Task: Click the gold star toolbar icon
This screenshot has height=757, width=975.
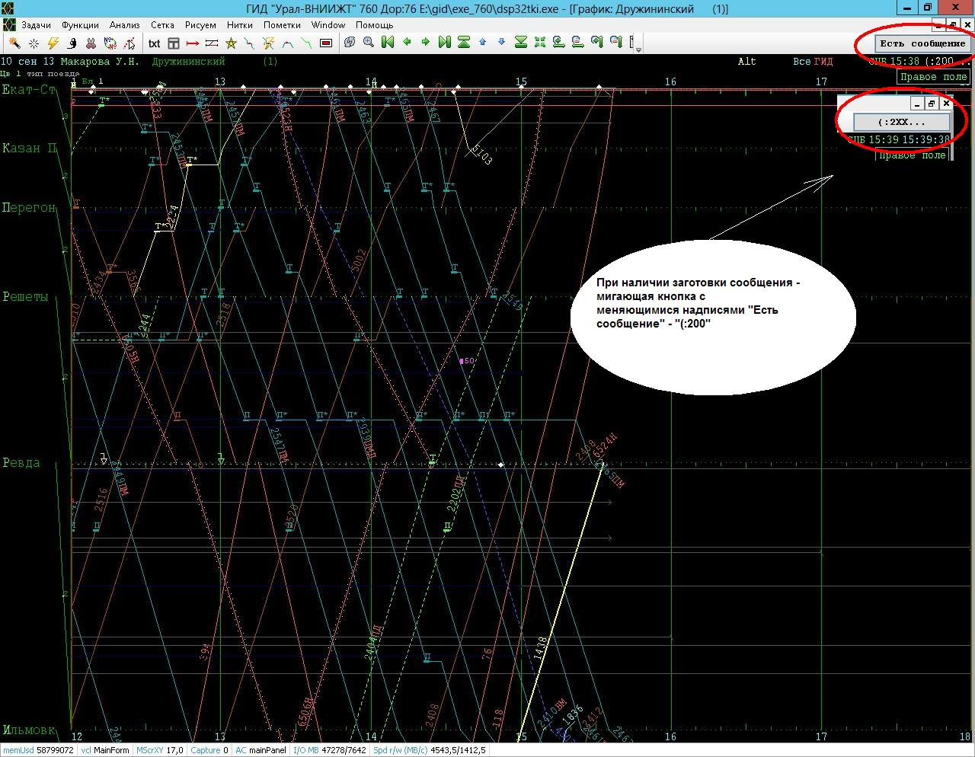Action: click(231, 43)
